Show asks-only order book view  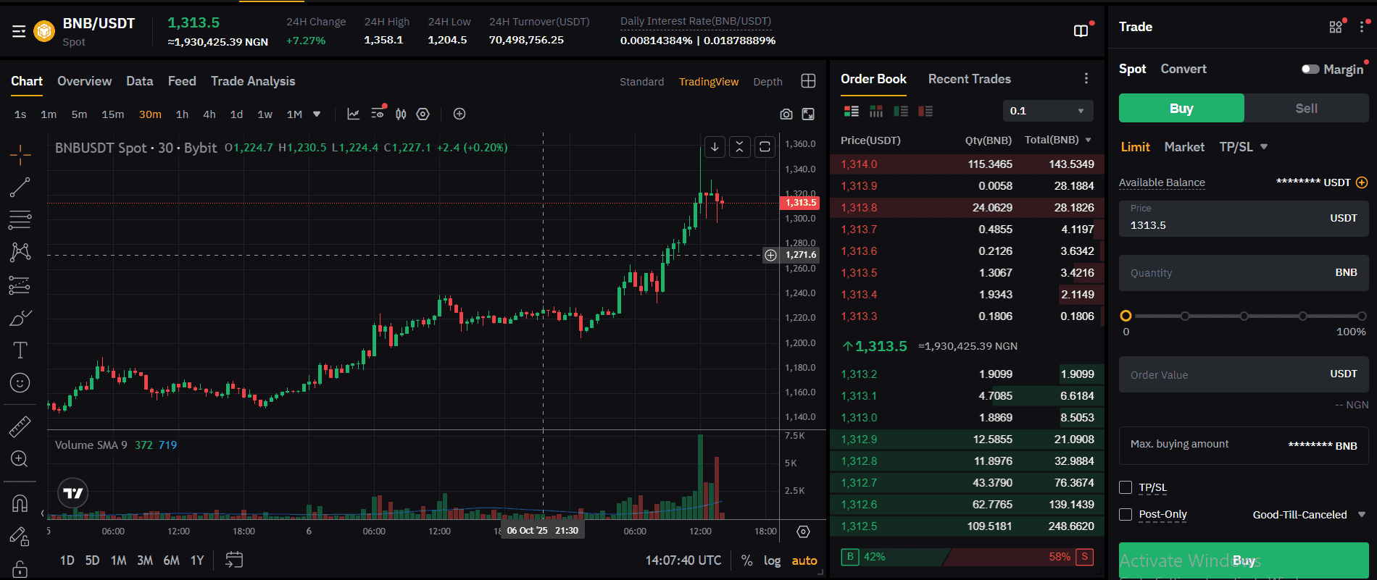click(x=925, y=111)
